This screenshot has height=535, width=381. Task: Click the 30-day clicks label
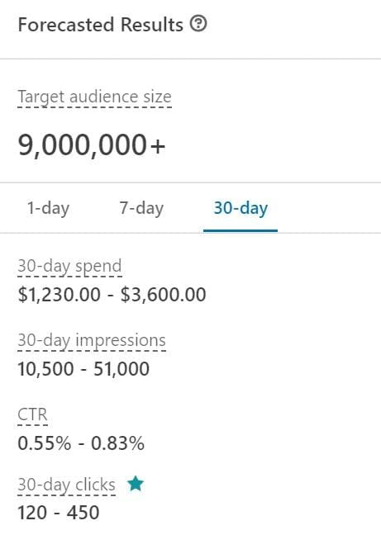(x=67, y=485)
